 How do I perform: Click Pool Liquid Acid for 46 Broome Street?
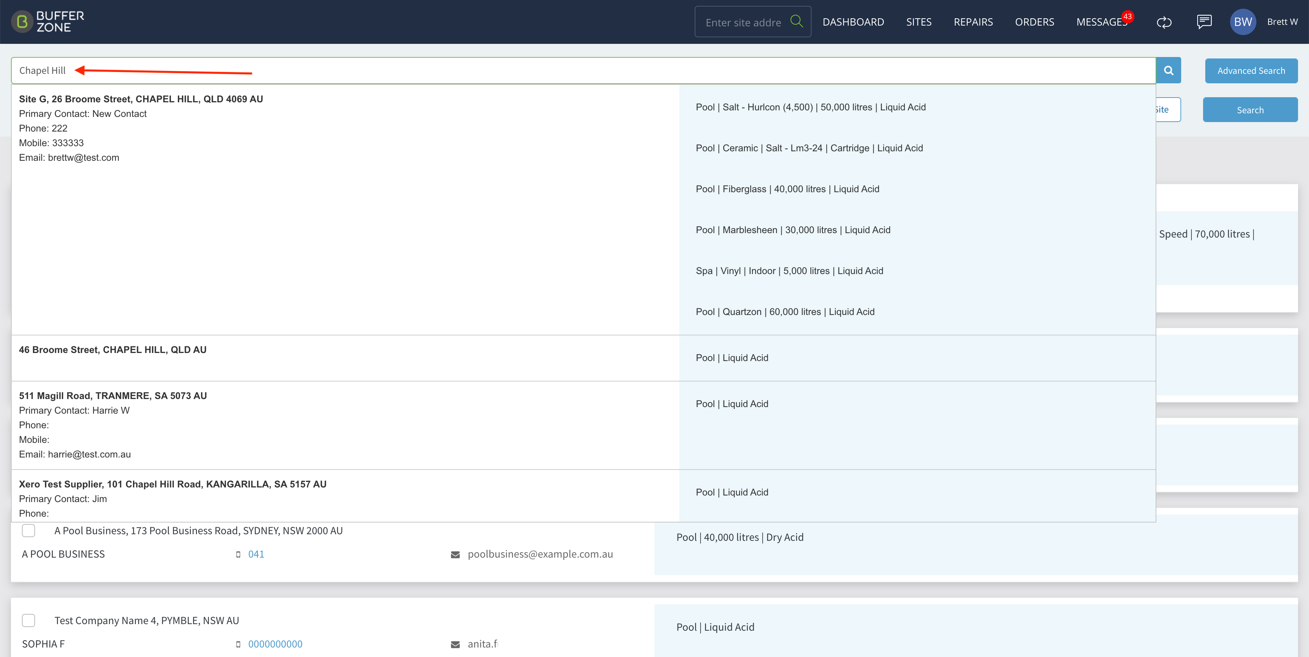pos(732,358)
